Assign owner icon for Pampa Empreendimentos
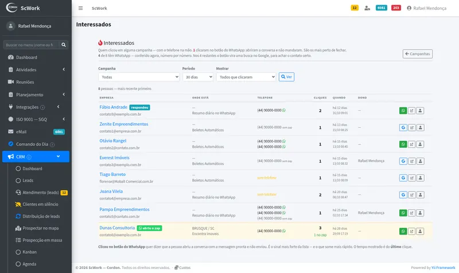 tap(420, 213)
